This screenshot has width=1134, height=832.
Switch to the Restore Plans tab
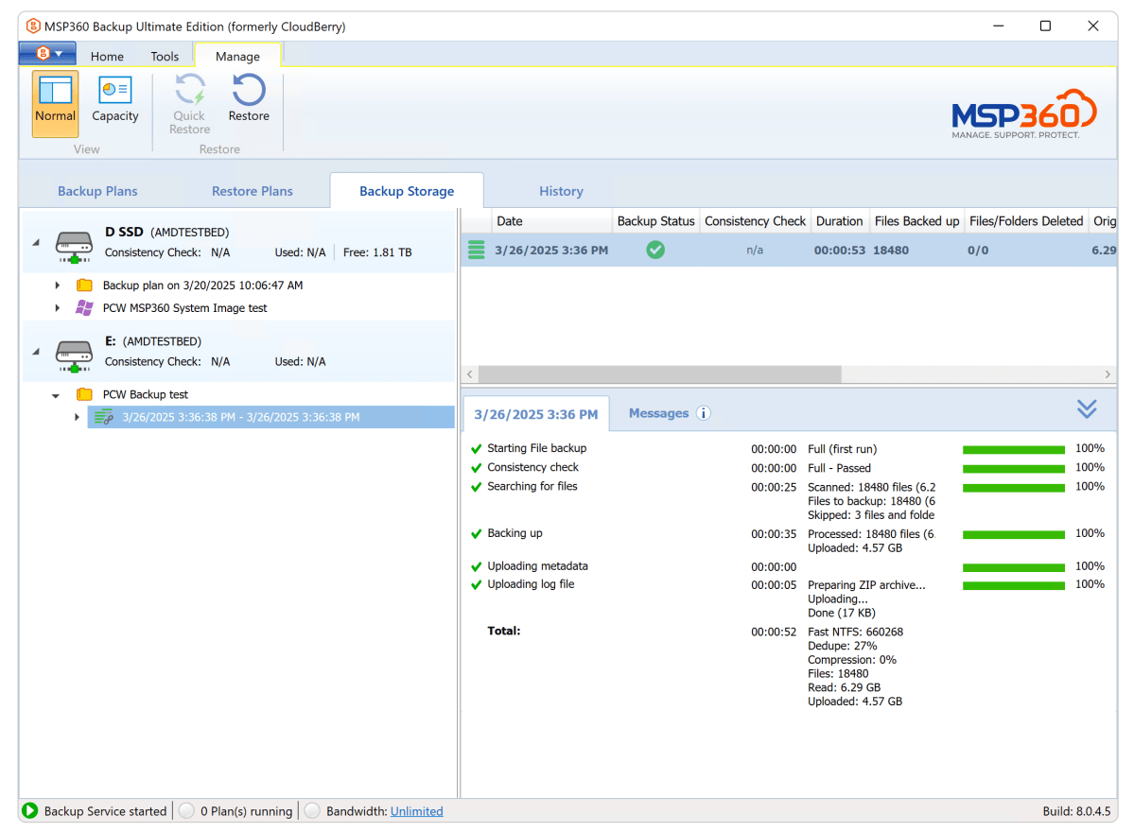[x=253, y=191]
